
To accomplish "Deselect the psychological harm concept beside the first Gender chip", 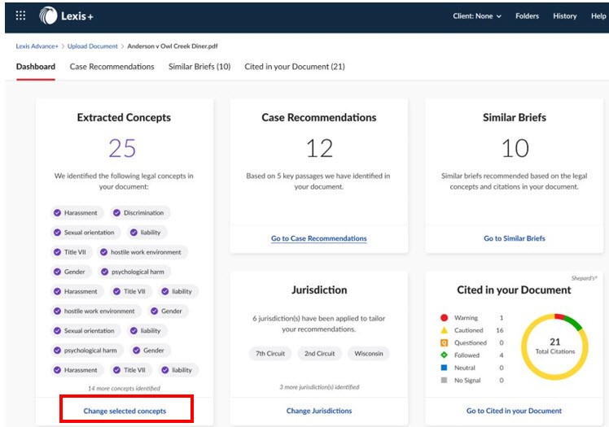I will pyautogui.click(x=134, y=272).
